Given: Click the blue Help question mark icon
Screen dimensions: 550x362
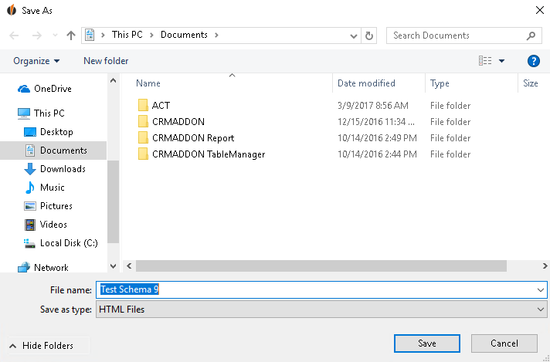Looking at the screenshot, I should [533, 61].
